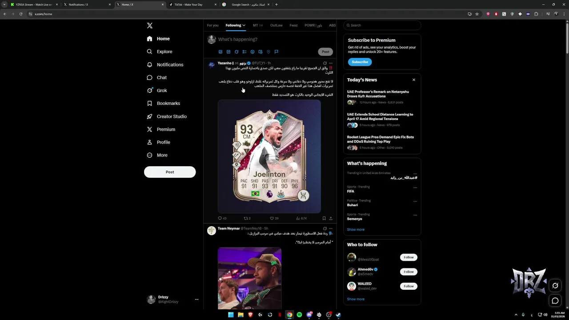Follow the Ahmedöv account
569x320 pixels.
pos(409,272)
